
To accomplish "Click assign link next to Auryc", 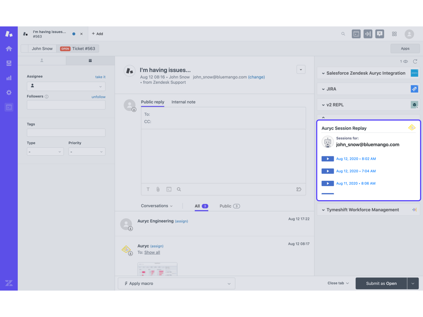I will 157,246.
